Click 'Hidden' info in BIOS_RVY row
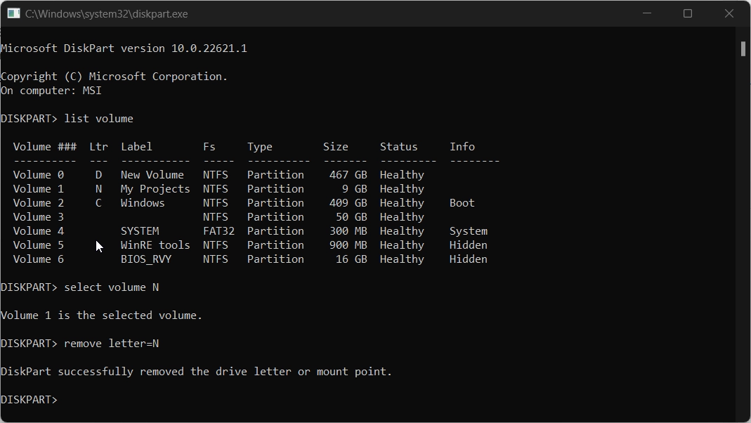The height and width of the screenshot is (423, 751). coord(469,259)
